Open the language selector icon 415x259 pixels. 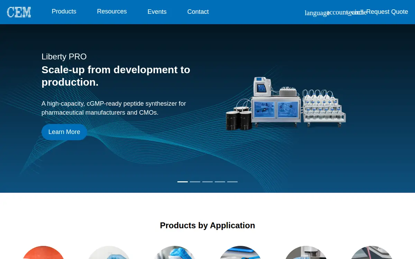click(317, 13)
